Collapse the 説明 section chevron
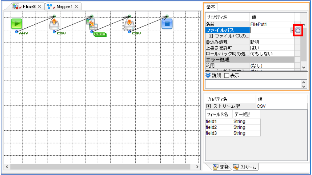The image size is (312, 175). [208, 75]
